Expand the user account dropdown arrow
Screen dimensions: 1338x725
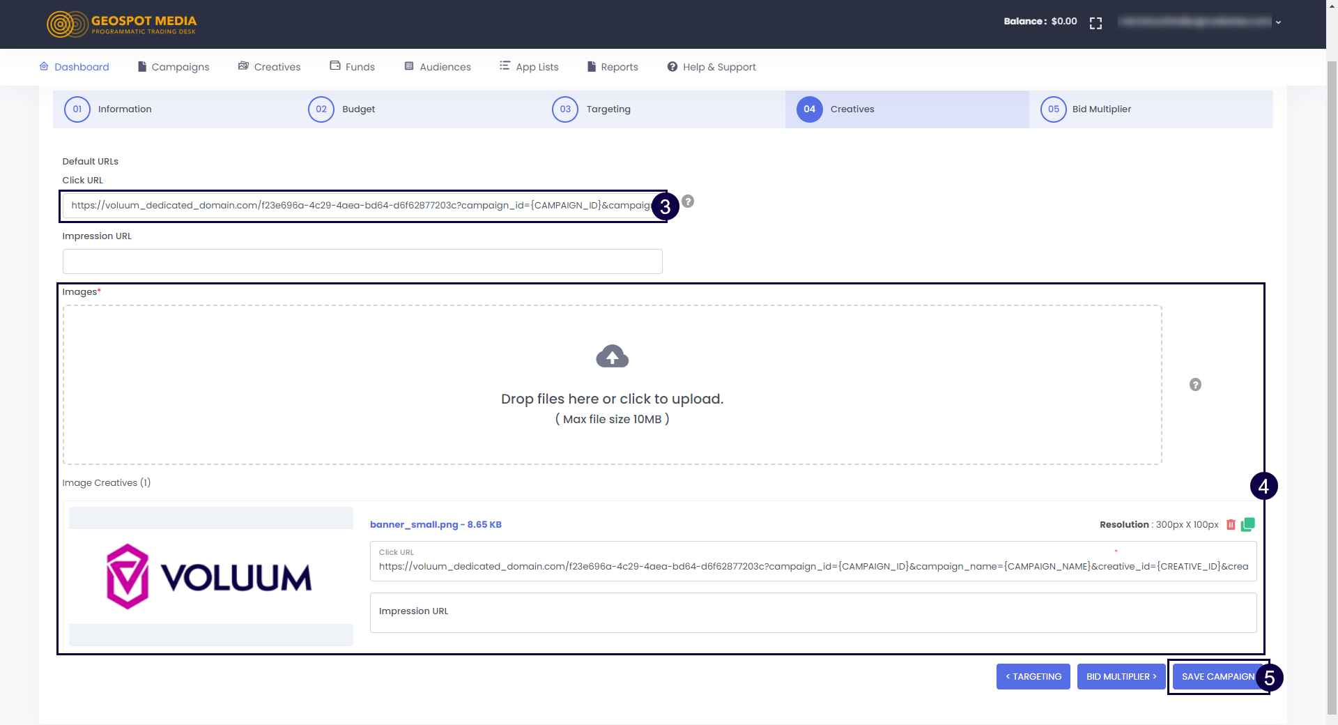pos(1278,22)
